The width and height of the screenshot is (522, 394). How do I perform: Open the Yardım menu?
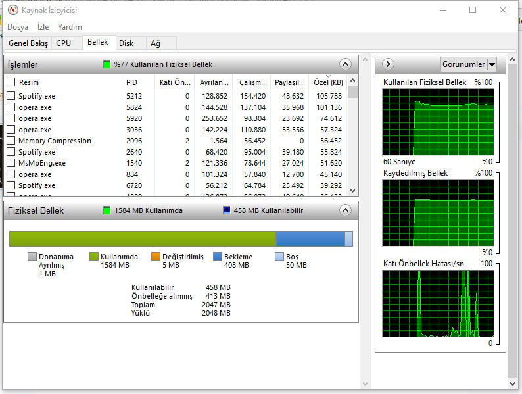(x=70, y=27)
